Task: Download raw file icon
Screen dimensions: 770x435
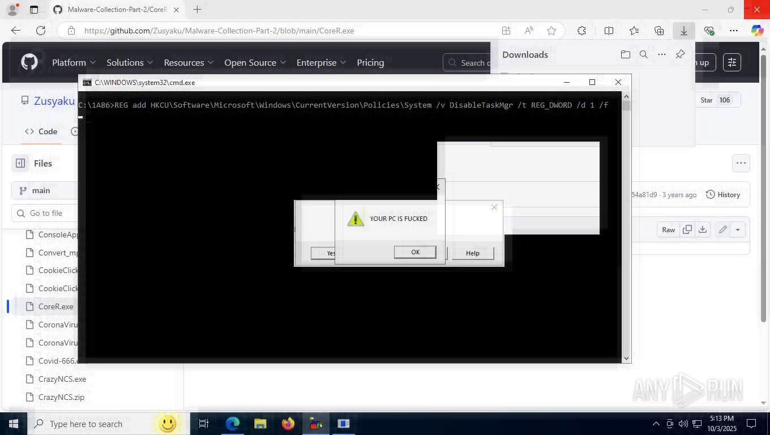Action: [703, 229]
